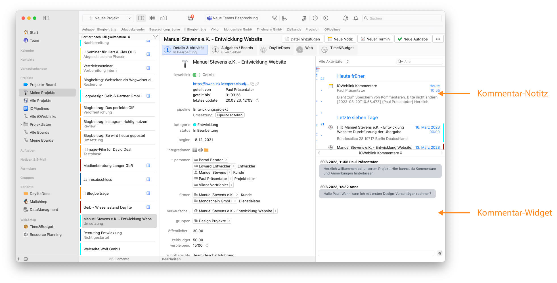Focus the comment text input field
The height and width of the screenshot is (283, 557).
click(x=376, y=253)
